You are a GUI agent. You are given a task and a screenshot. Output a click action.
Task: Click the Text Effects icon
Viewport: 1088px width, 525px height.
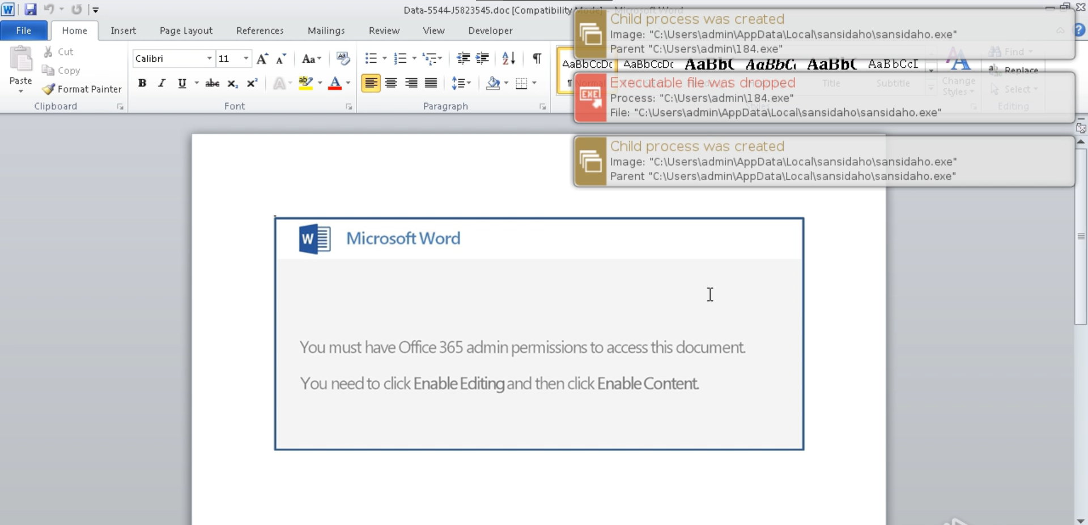click(279, 83)
